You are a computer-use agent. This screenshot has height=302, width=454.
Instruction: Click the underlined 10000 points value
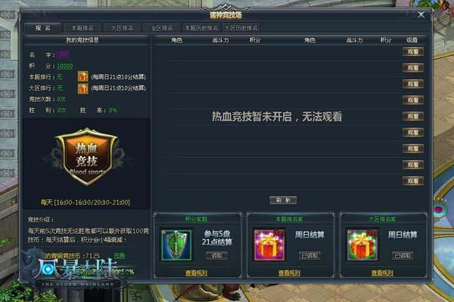tap(65, 66)
